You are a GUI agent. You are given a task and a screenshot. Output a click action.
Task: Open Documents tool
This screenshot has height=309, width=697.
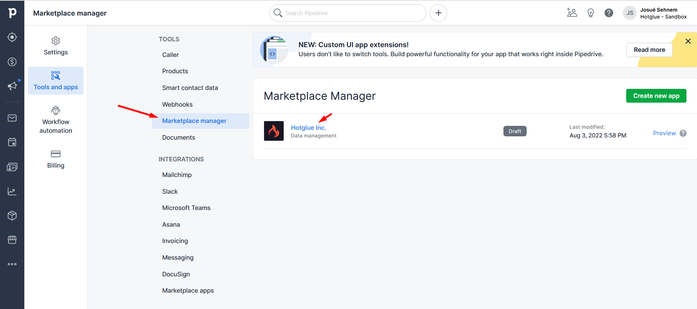click(x=179, y=137)
